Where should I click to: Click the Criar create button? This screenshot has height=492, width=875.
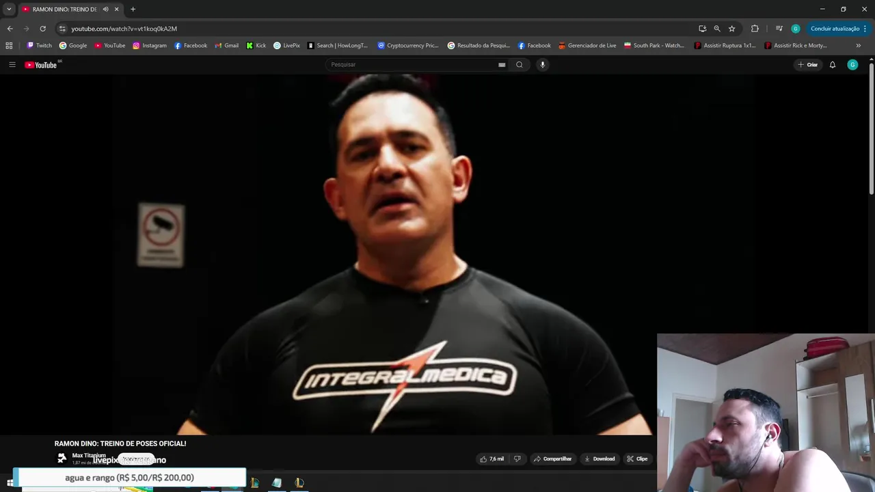click(x=807, y=65)
